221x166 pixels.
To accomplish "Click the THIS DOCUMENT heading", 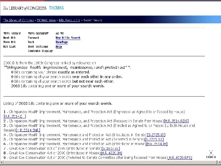I will click(x=38, y=34).
